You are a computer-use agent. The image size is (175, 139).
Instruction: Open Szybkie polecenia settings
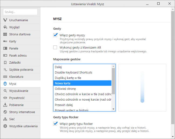(20, 69)
